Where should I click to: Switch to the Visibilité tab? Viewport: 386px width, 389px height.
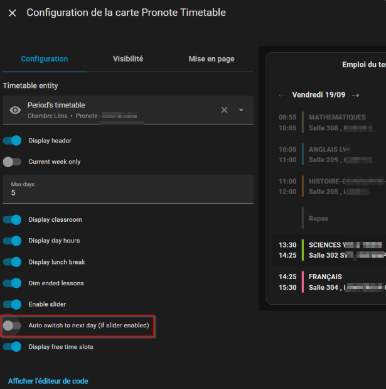tap(128, 59)
